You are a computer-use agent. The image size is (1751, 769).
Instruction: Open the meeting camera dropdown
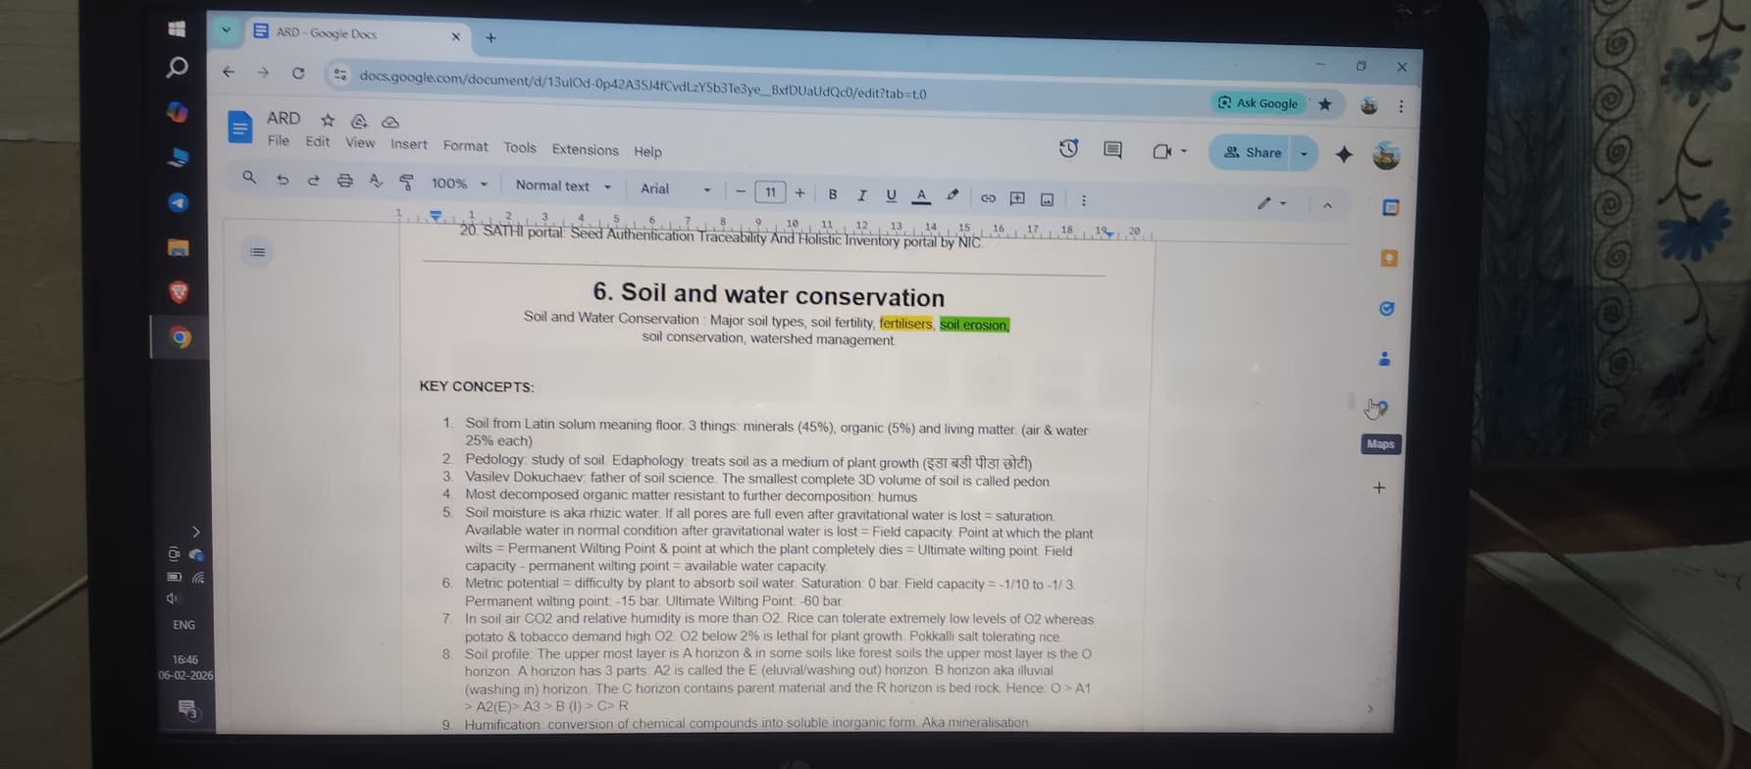[x=1170, y=151]
